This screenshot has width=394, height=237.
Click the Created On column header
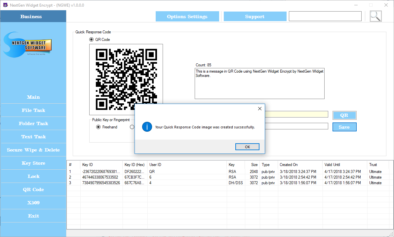(x=300, y=165)
